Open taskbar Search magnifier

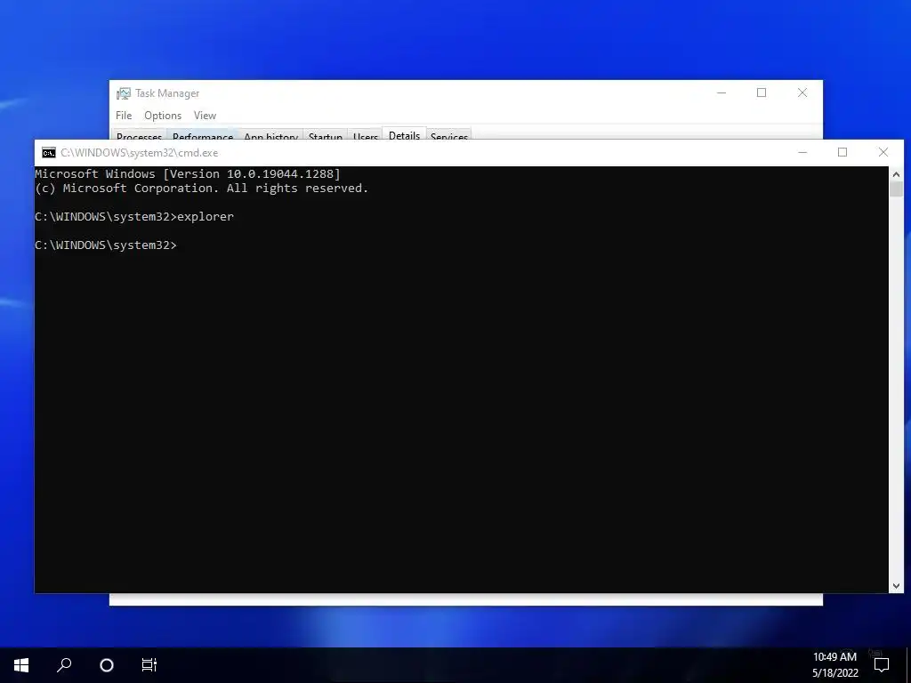pos(64,665)
